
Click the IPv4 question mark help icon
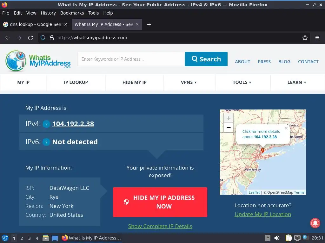point(46,124)
